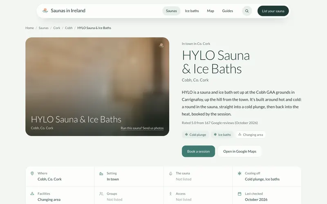Image resolution: width=327 pixels, height=204 pixels.
Task: Click Cold plunge, Ice baths under Cooling off
Action: coord(262,179)
